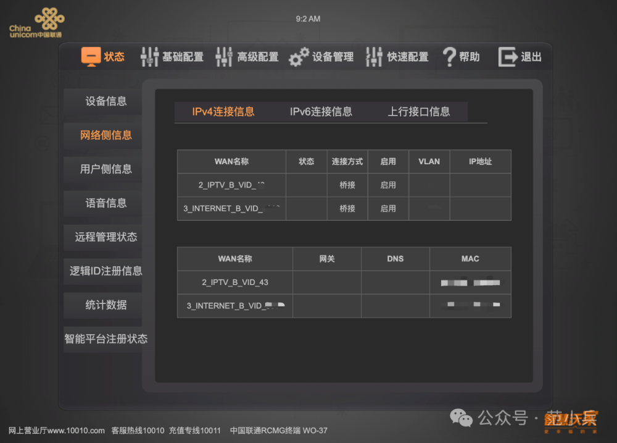Switch to the IPv6连接信息 tab
This screenshot has width=617, height=443.
[x=321, y=112]
